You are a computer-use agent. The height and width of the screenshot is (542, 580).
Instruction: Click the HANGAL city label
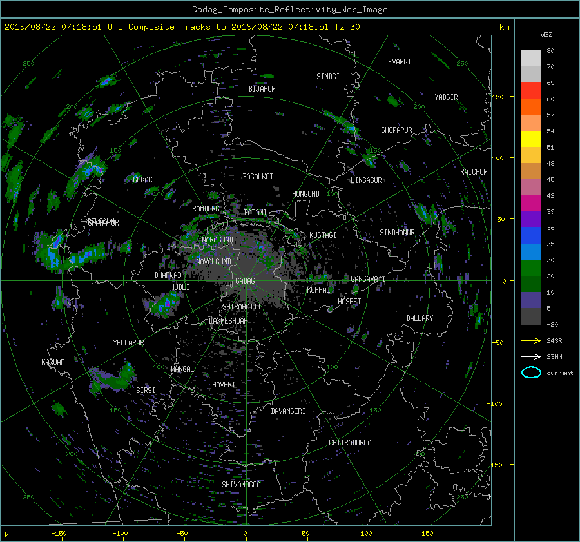(182, 369)
